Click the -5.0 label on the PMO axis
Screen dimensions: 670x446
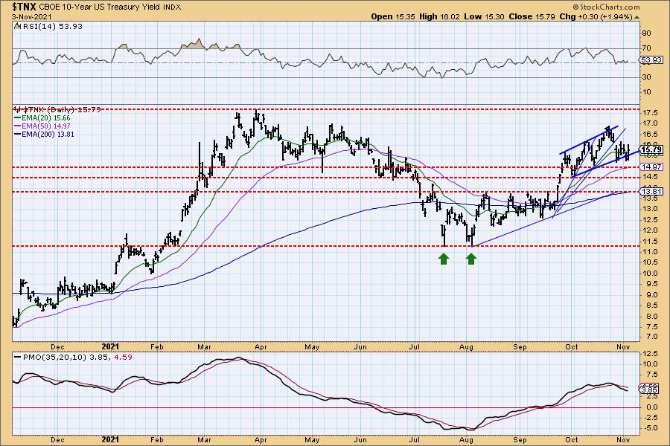click(x=649, y=428)
